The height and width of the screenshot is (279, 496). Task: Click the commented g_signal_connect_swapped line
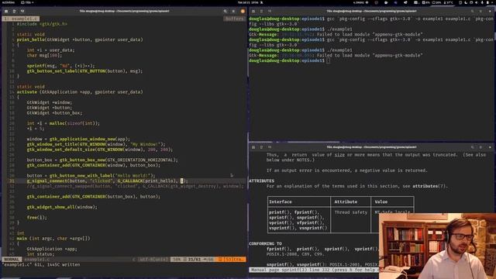click(x=136, y=186)
